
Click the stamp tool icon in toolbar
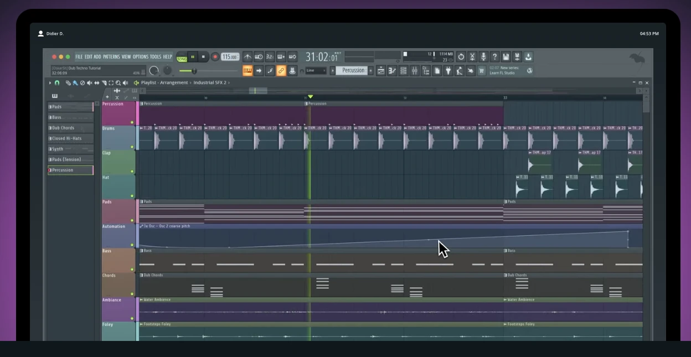(292, 70)
